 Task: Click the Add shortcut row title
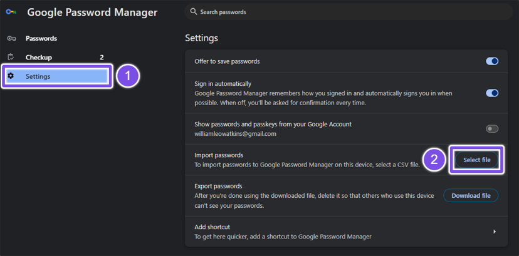coord(212,227)
